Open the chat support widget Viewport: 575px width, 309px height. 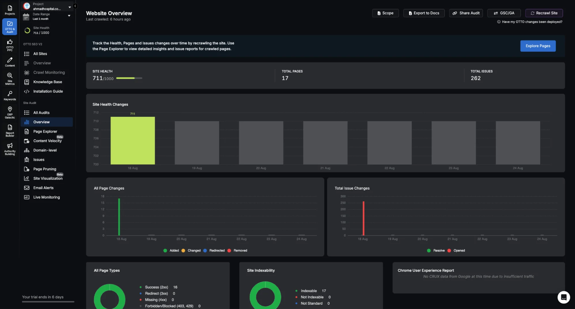pyautogui.click(x=563, y=297)
